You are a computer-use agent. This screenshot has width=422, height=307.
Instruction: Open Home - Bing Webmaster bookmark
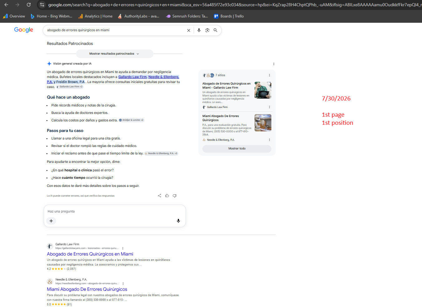click(x=51, y=16)
